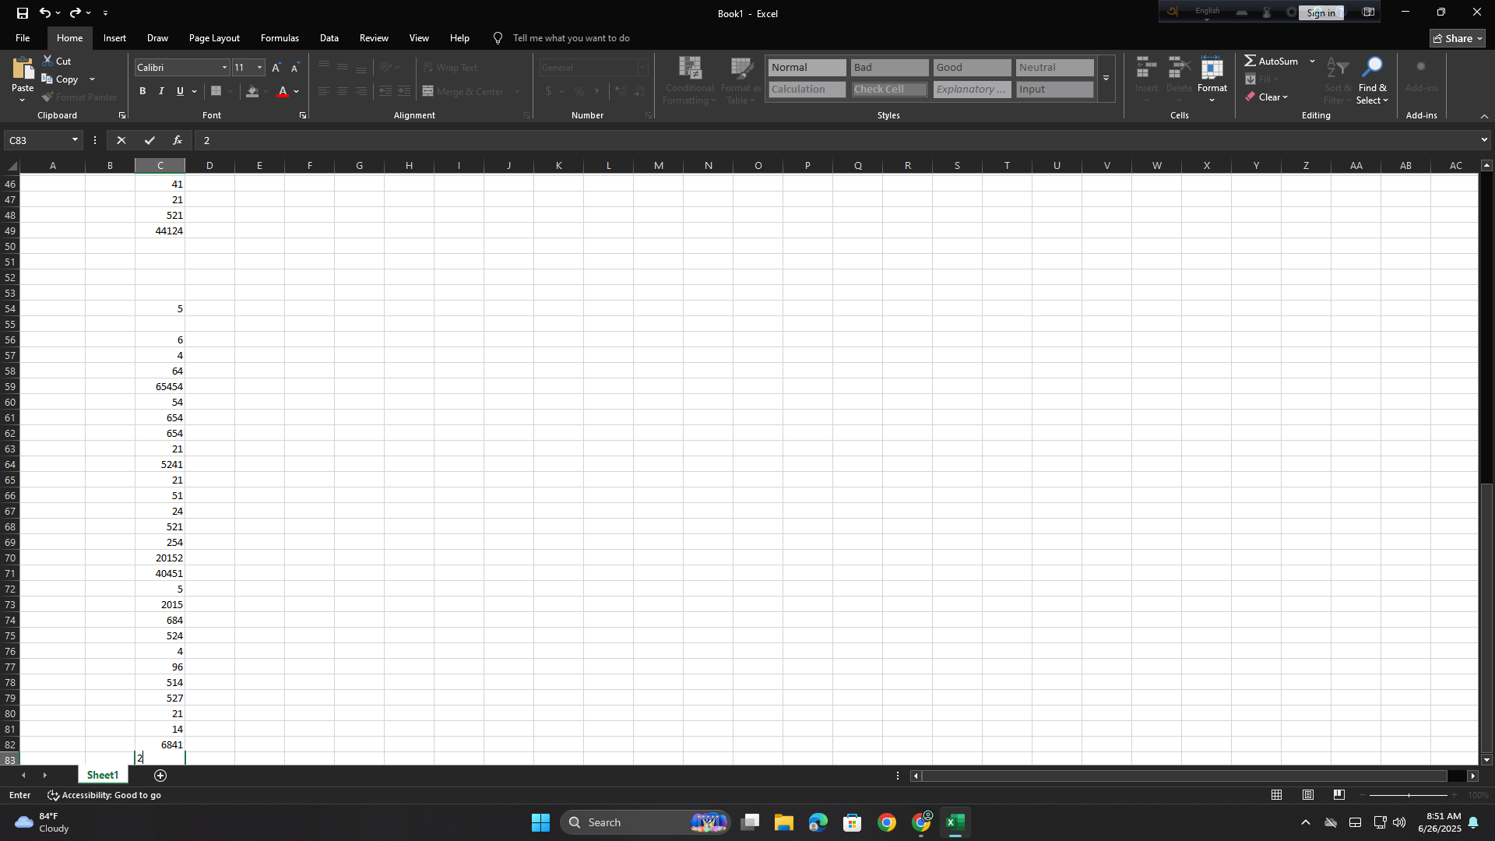The image size is (1495, 841).
Task: Open the font color dropdown arrow
Action: 297,92
